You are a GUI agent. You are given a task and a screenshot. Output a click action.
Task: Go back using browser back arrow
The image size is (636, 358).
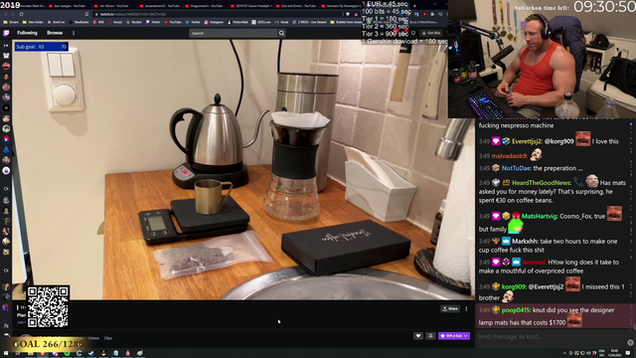click(x=6, y=14)
